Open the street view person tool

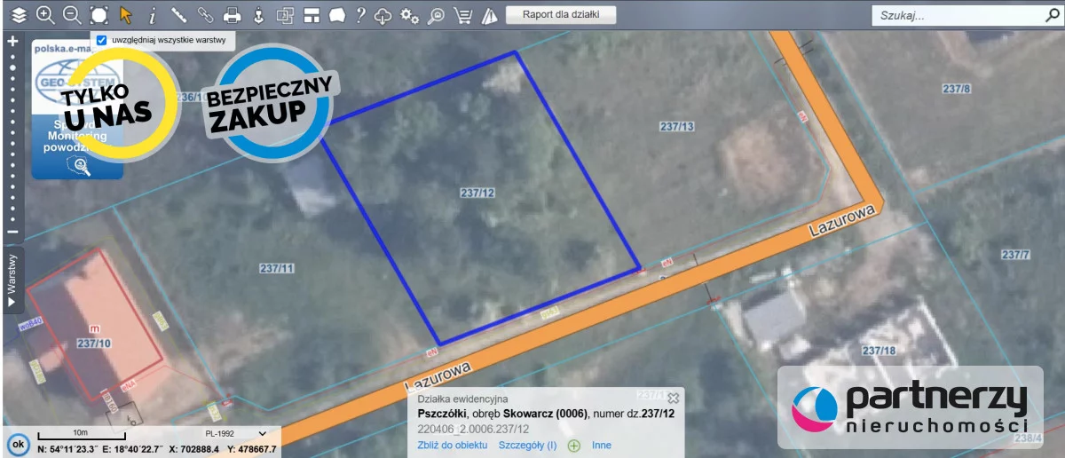(x=258, y=14)
